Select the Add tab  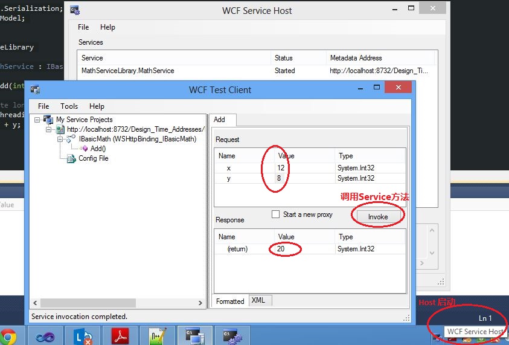(x=223, y=120)
